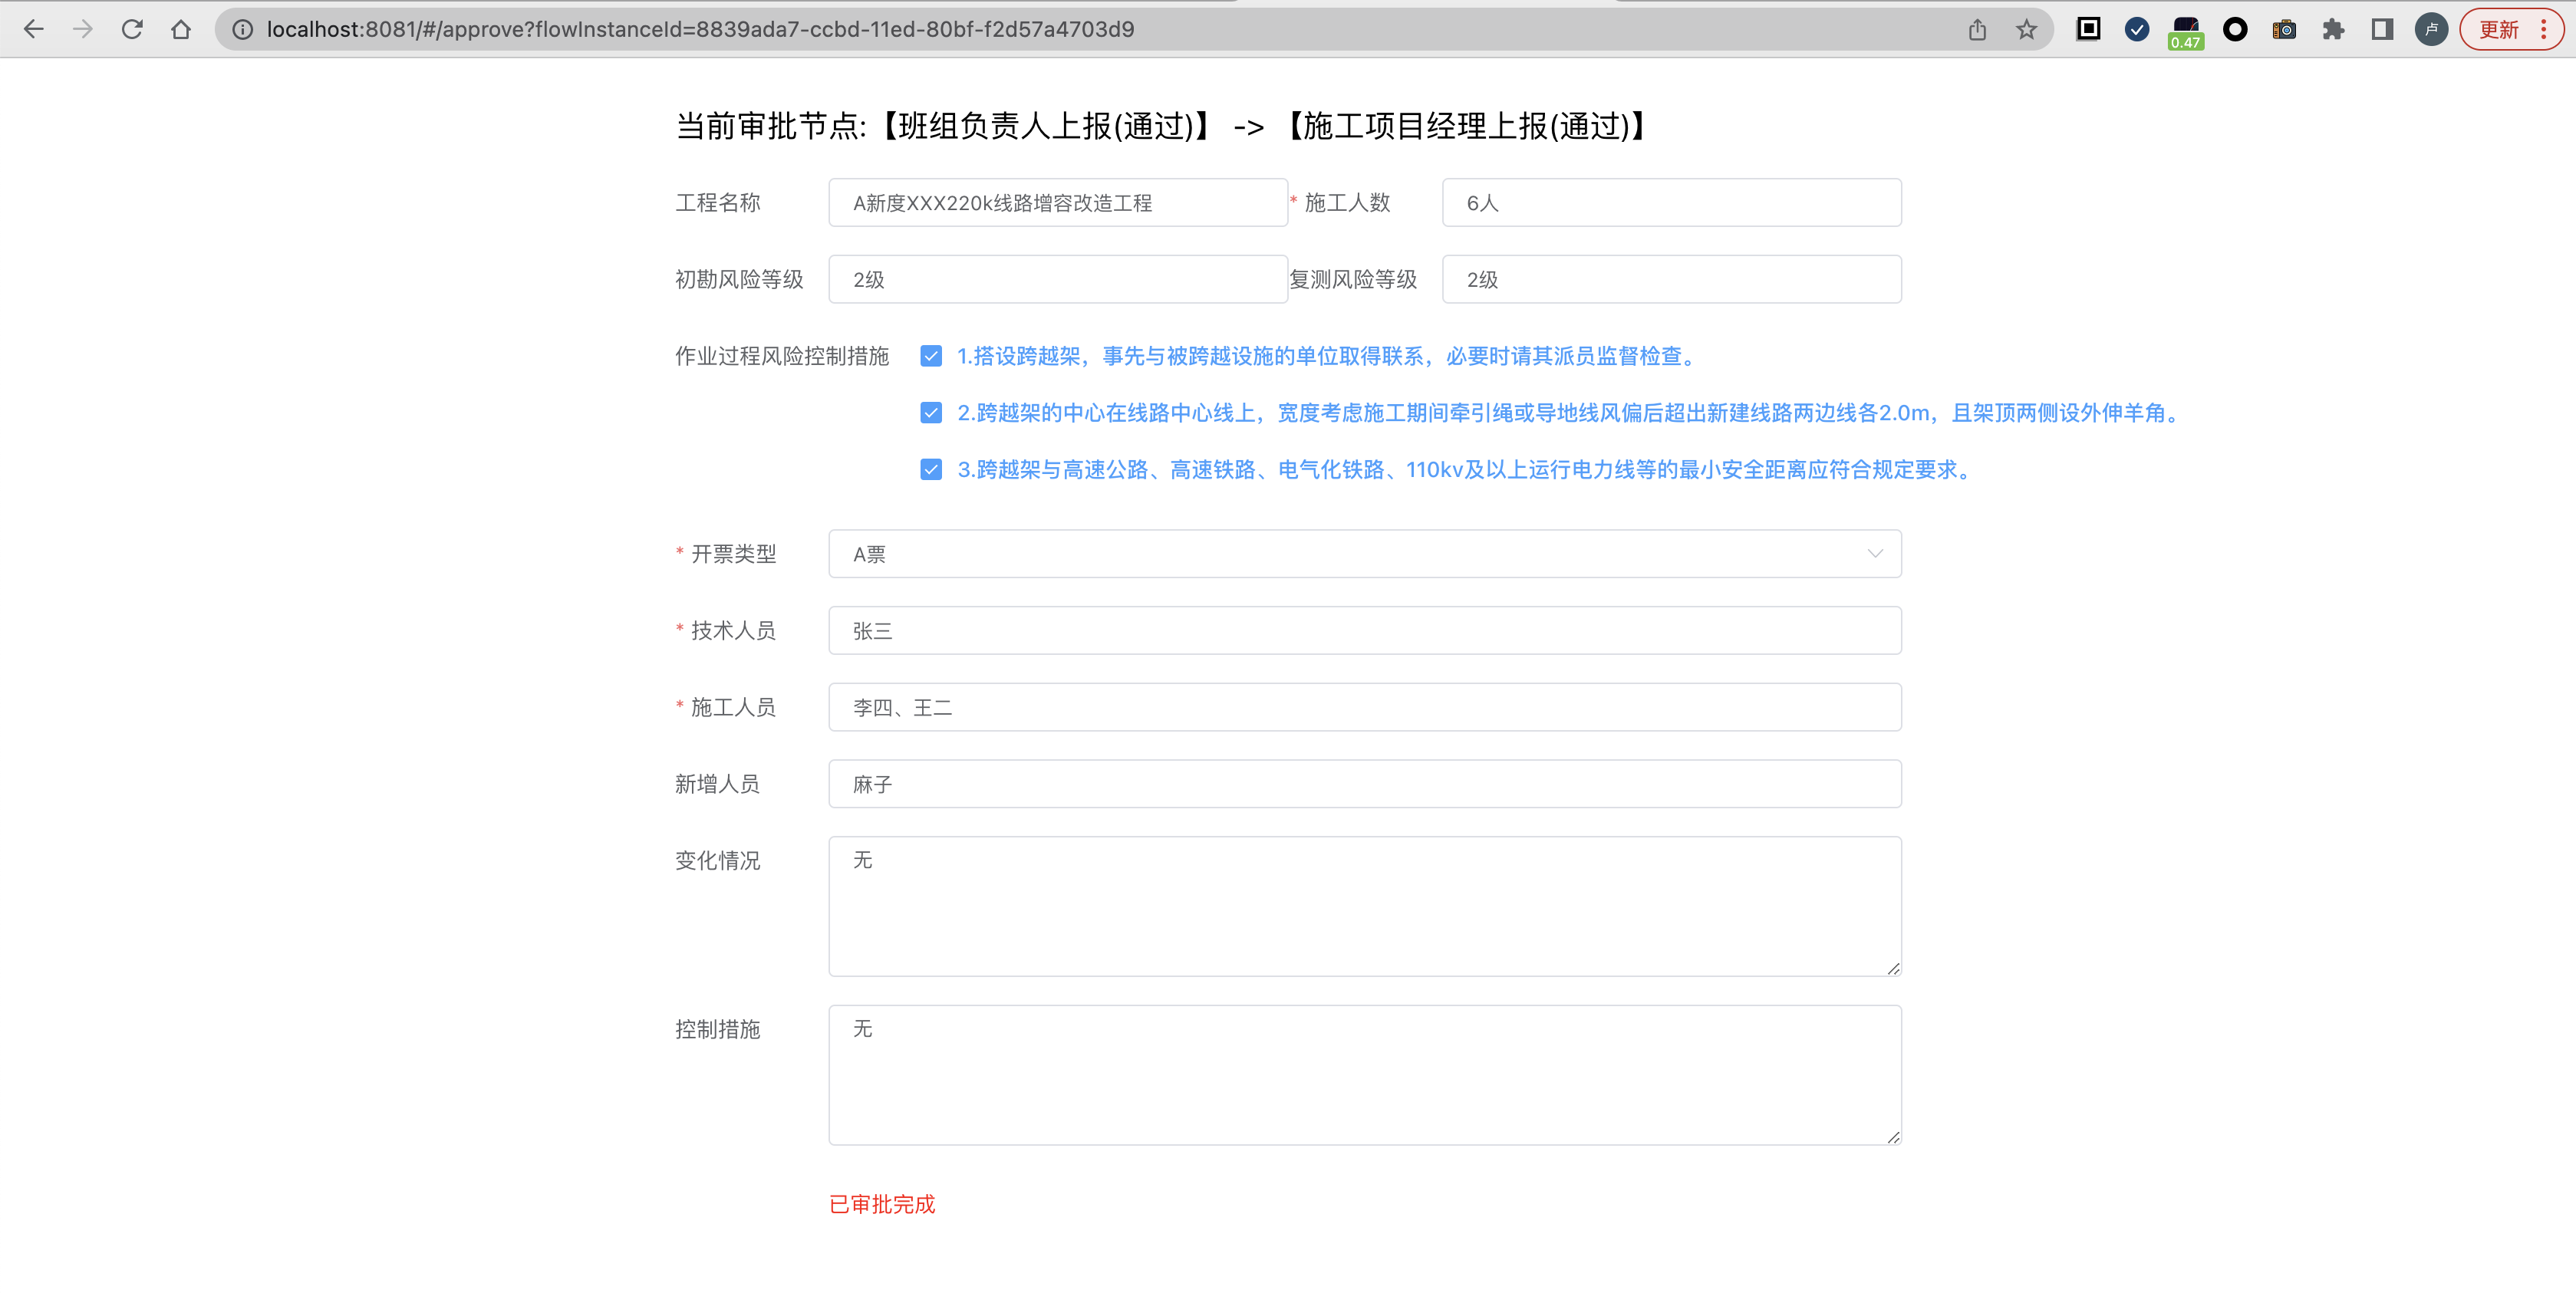Image resolution: width=2576 pixels, height=1293 pixels.
Task: Click into the 控制措施 text area
Action: (x=1365, y=1075)
